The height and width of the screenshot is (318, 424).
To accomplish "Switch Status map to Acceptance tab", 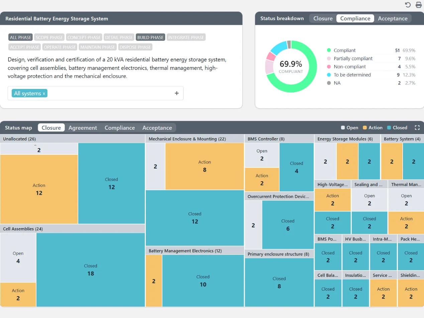I will pos(157,128).
